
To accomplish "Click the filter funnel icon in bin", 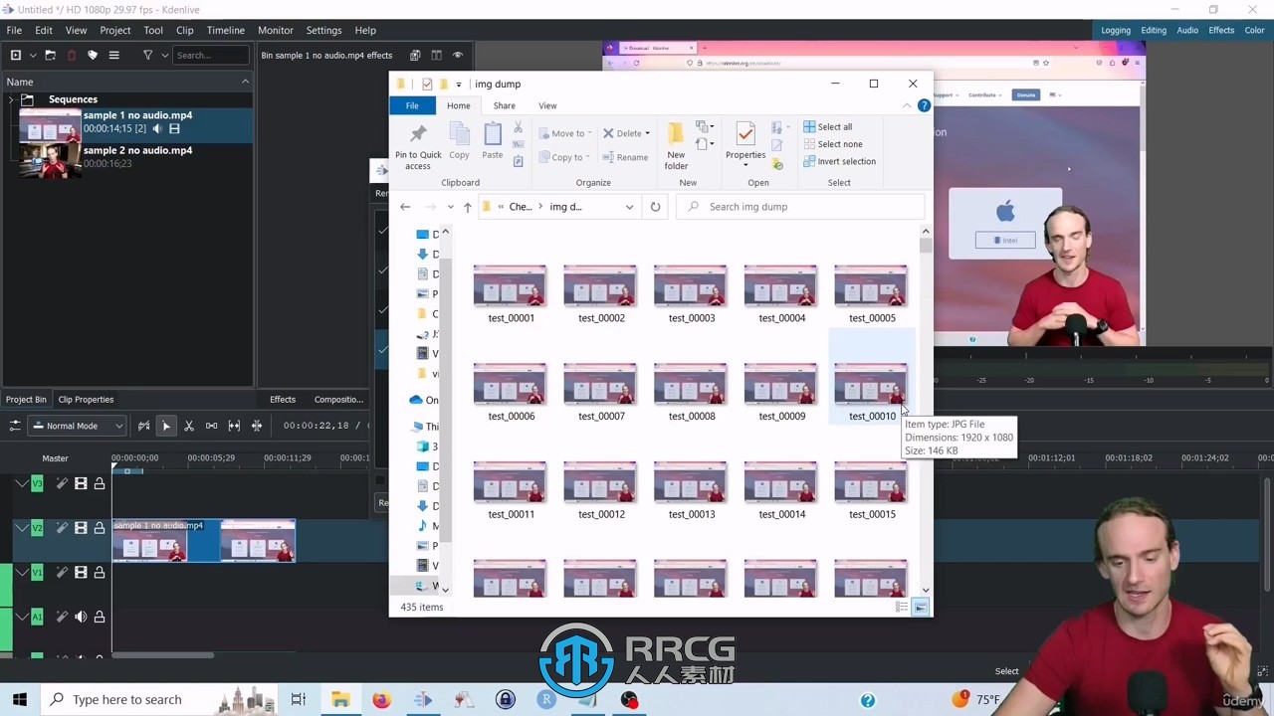I will coord(147,55).
